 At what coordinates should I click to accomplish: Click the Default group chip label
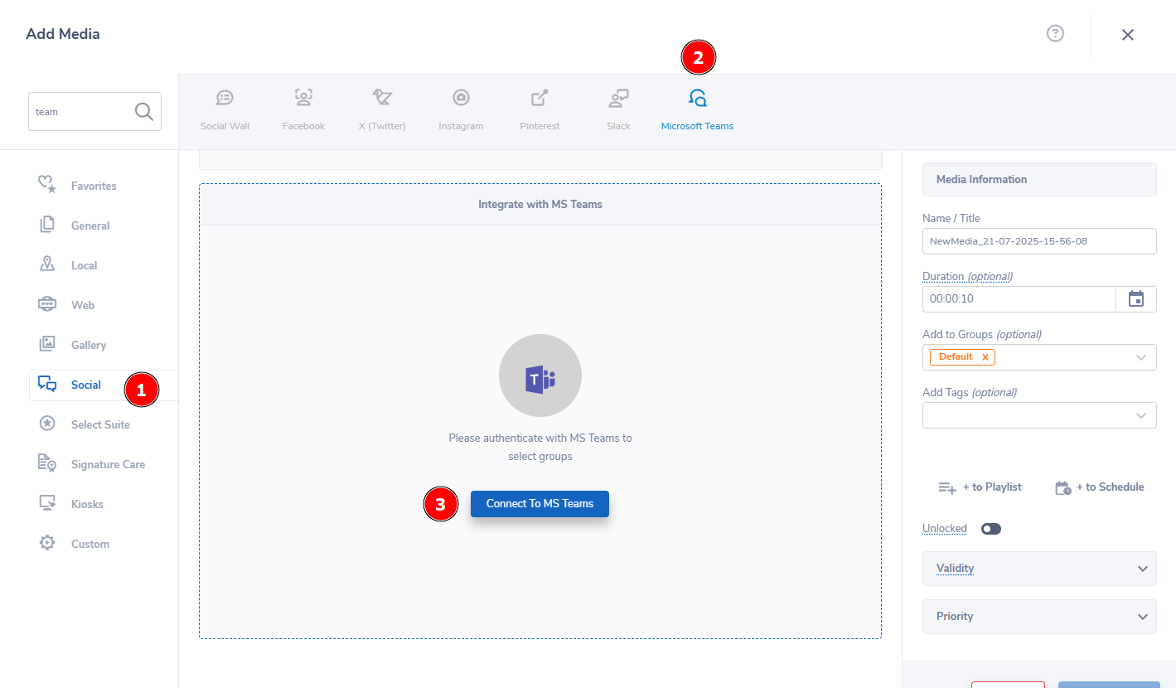(x=956, y=357)
